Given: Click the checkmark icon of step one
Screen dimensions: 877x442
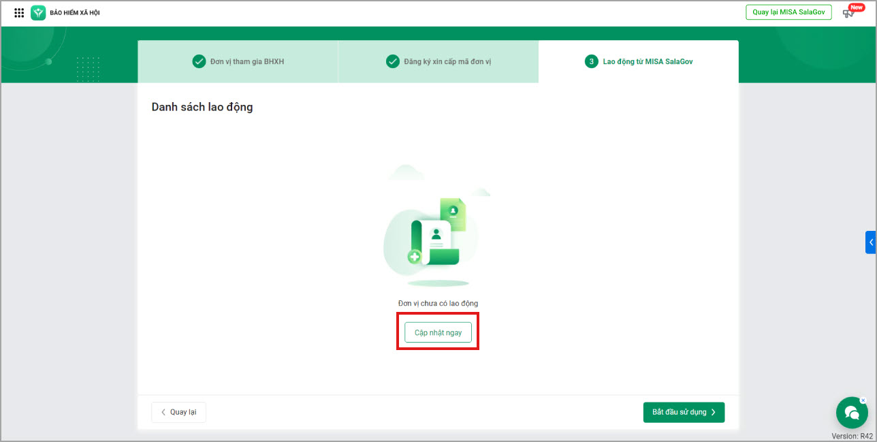Looking at the screenshot, I should (x=199, y=61).
